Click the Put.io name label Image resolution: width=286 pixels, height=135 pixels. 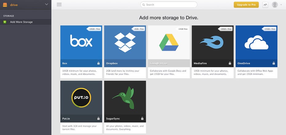(x=66, y=119)
